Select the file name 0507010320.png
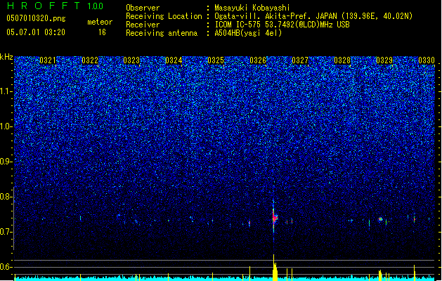The width and height of the screenshot is (442, 281). (x=36, y=18)
